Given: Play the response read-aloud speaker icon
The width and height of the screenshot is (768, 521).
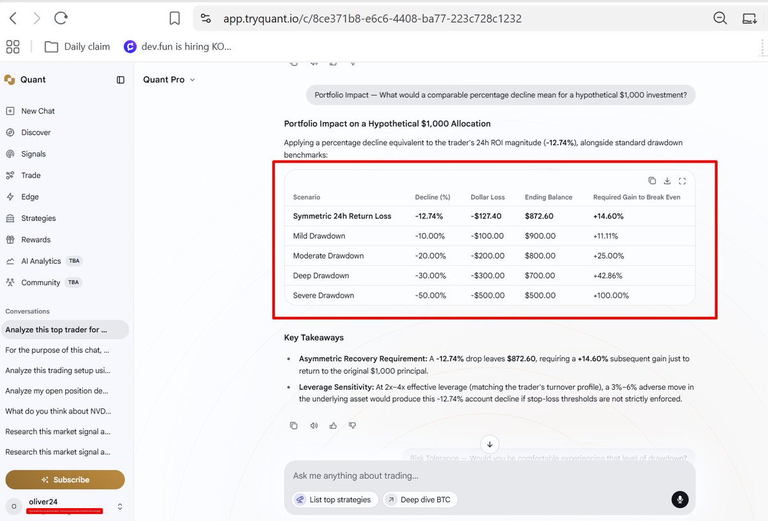Looking at the screenshot, I should coord(314,426).
